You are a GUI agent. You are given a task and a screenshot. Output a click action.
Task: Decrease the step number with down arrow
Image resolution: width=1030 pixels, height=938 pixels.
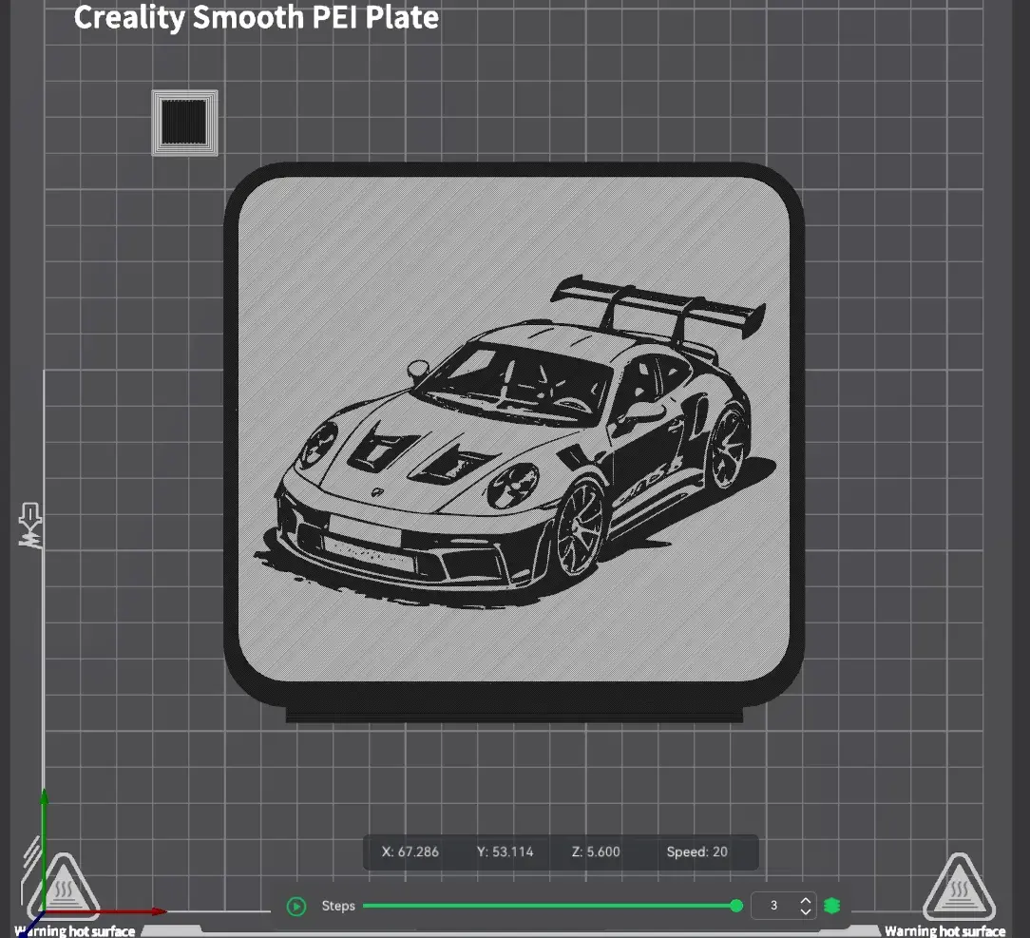[x=806, y=911]
